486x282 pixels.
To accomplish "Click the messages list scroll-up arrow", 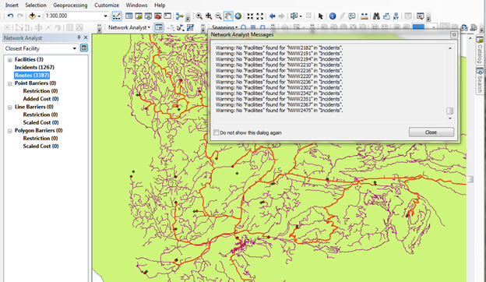I will click(x=450, y=48).
